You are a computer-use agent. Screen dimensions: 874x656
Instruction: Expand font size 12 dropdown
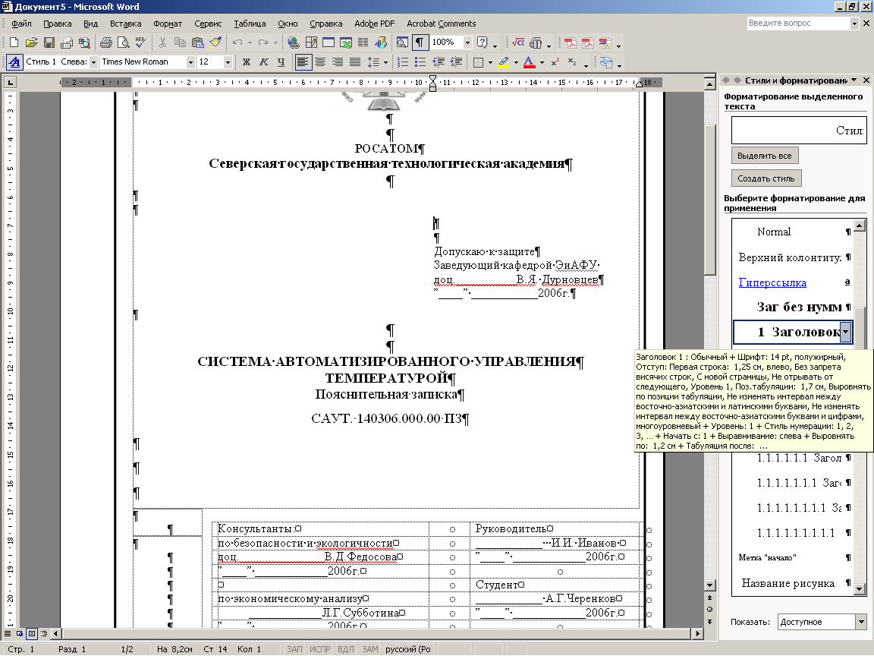[x=228, y=62]
